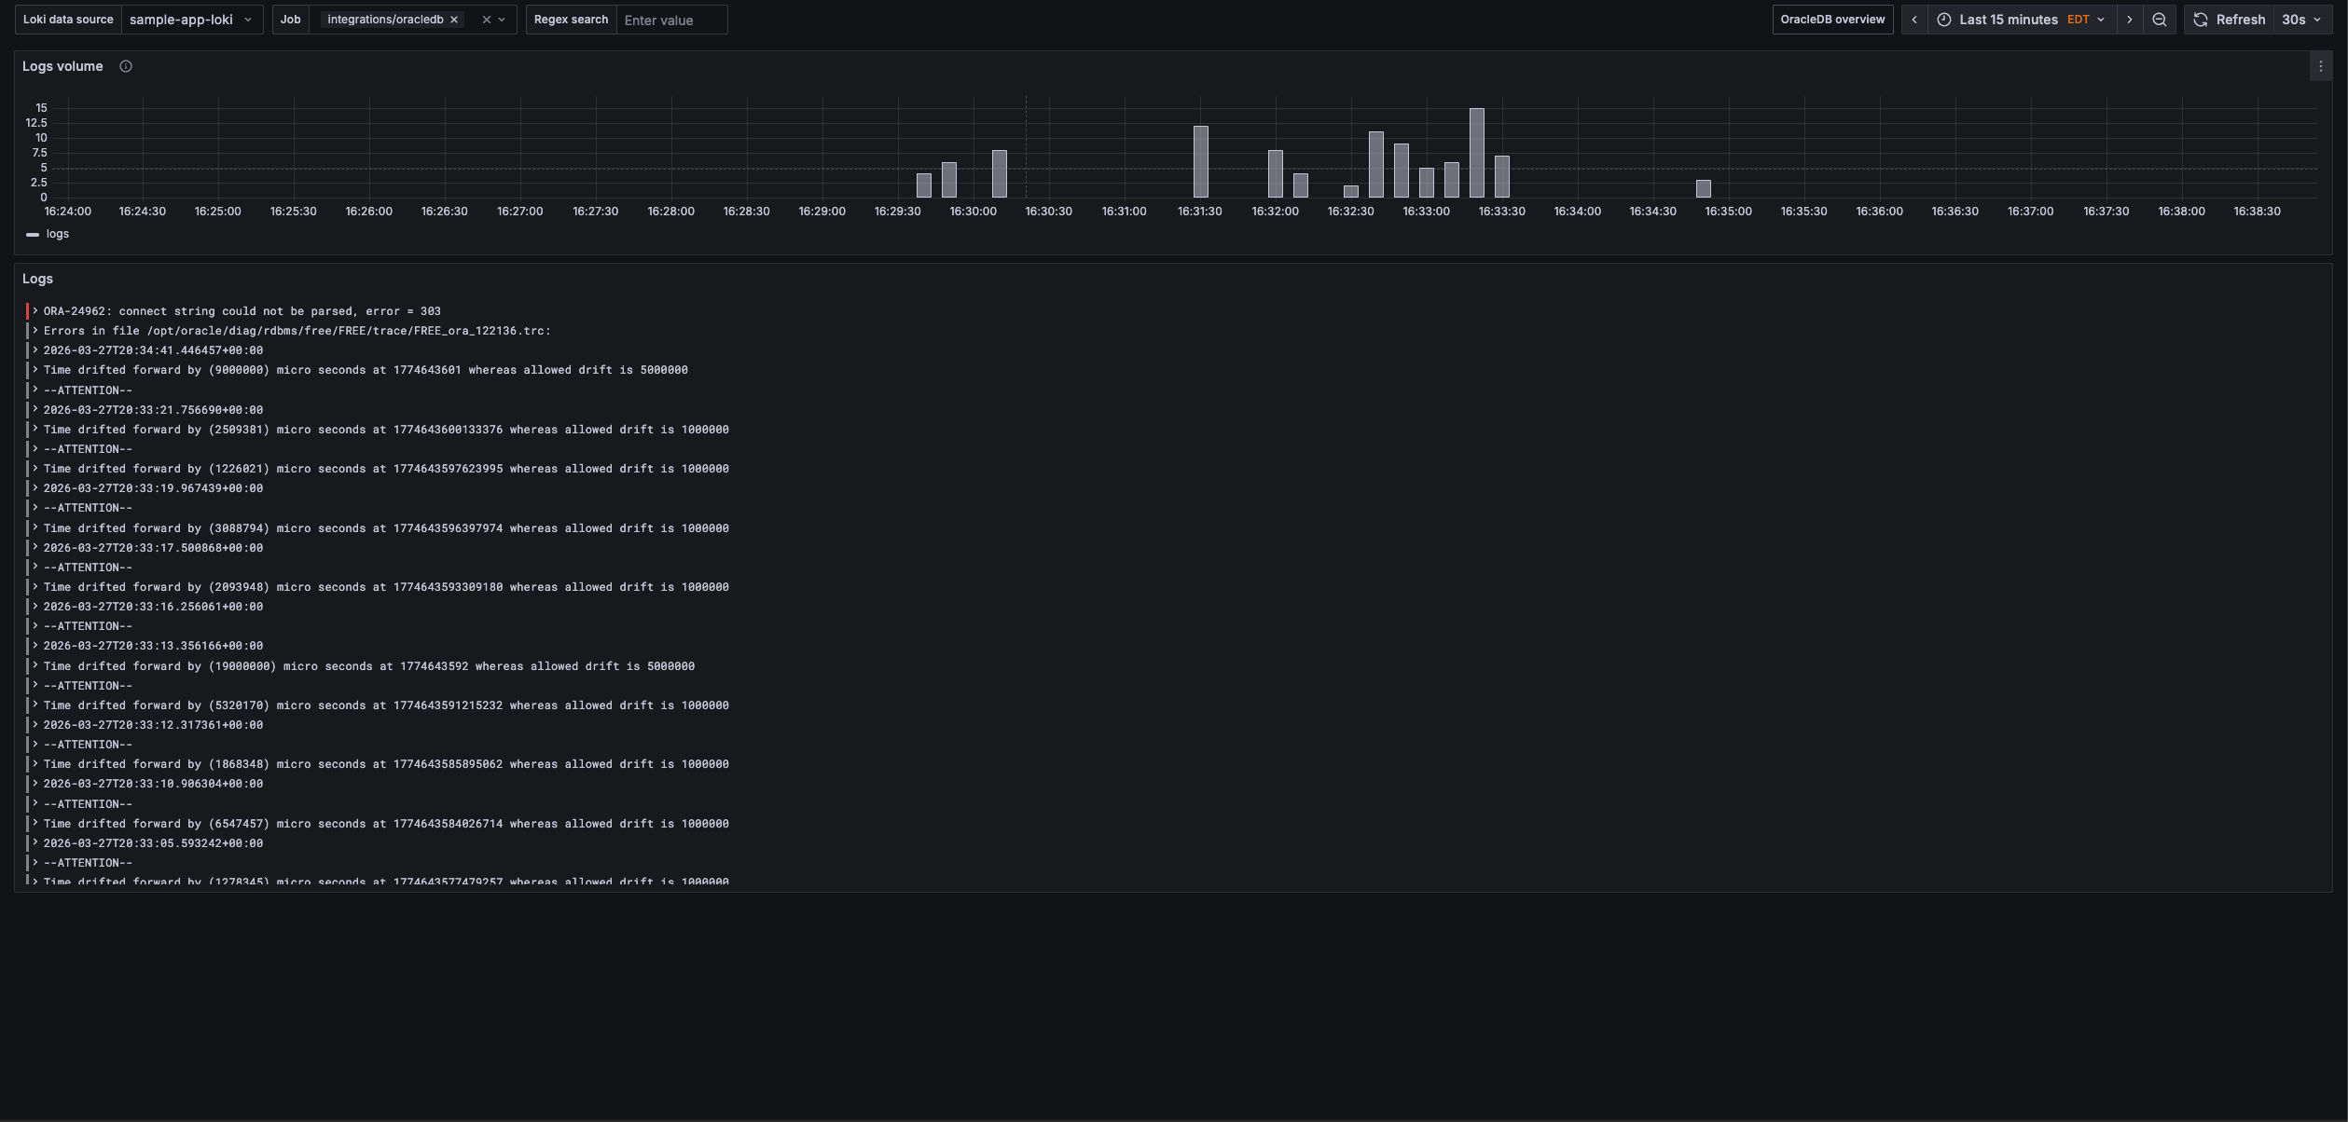Click the Logs volume info icon
Viewport: 2348px width, 1122px height.
point(126,66)
